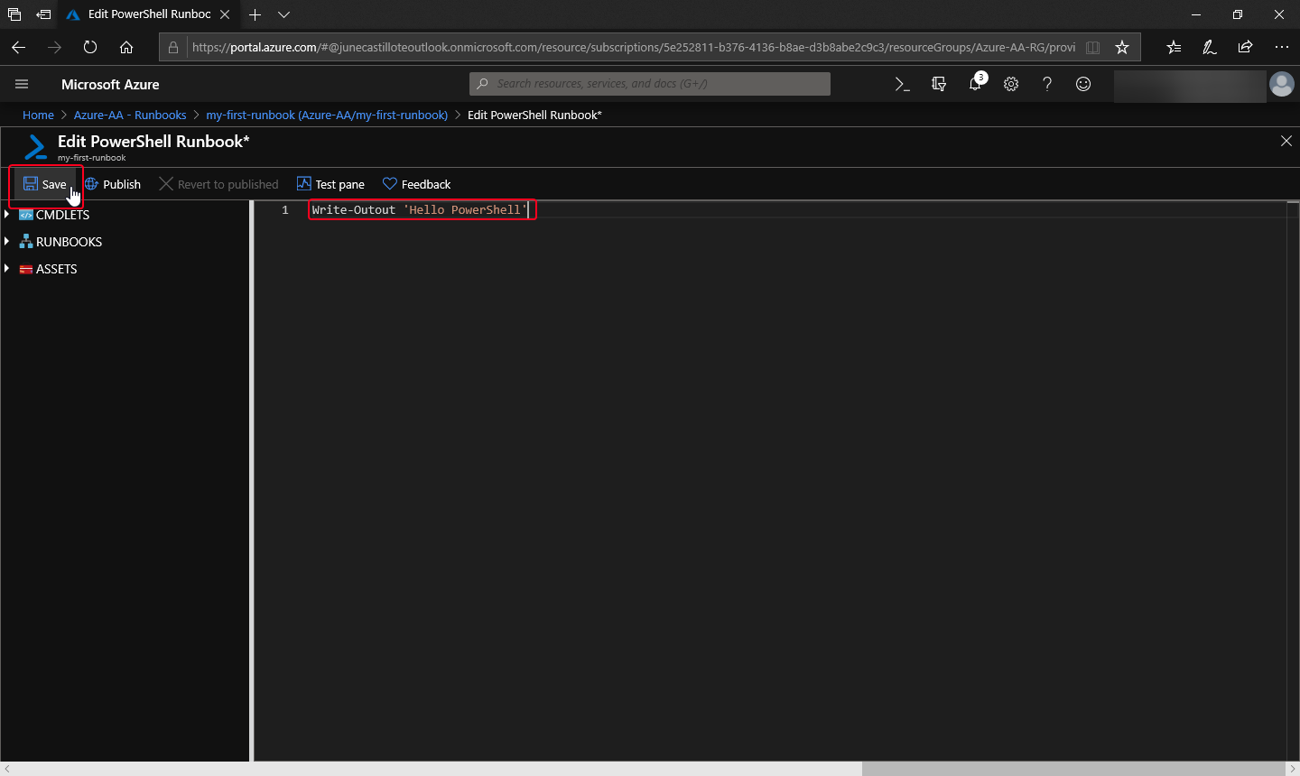
Task: Toggle the Test pane open
Action: coord(330,184)
